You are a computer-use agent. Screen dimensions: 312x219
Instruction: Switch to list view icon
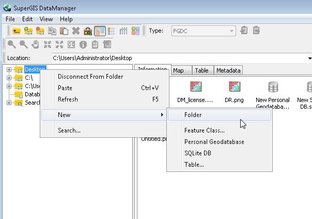(x=112, y=31)
